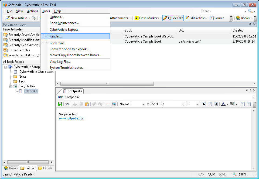Toggle the Quick Edit button

click(173, 18)
